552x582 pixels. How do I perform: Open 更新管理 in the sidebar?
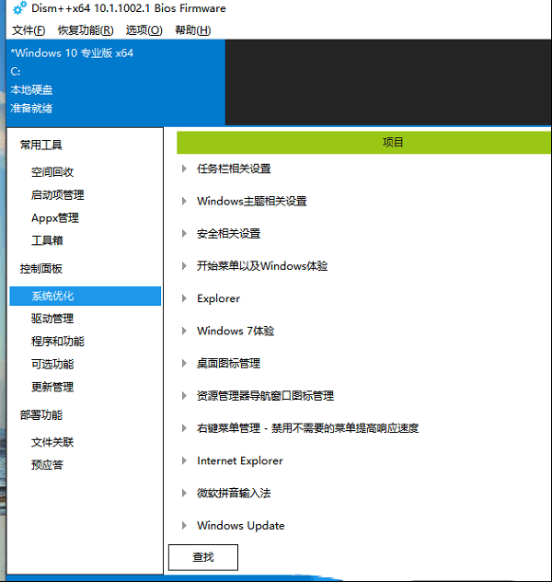pyautogui.click(x=52, y=387)
